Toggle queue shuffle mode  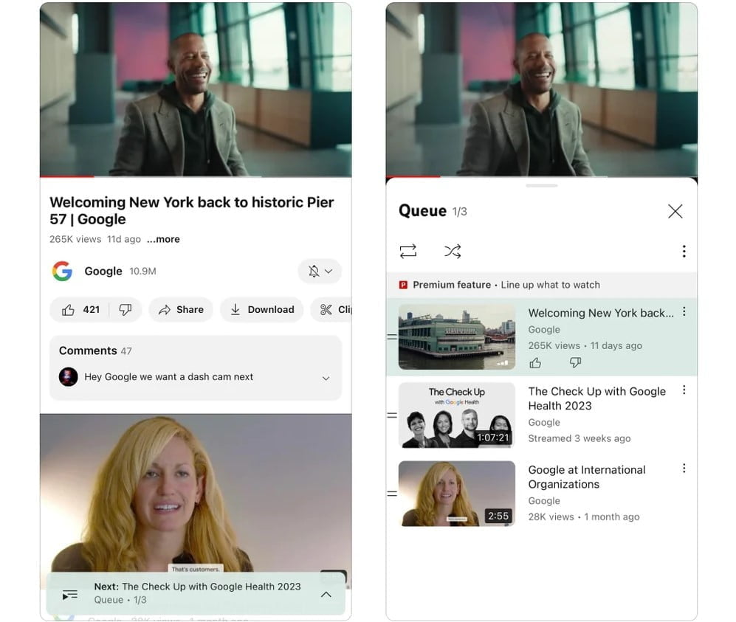[453, 251]
